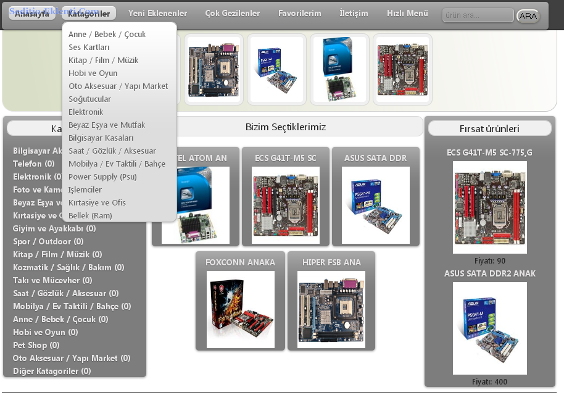Open ASUS SATA DDR2 ANAK deal image
This screenshot has height=395, width=564.
(x=490, y=328)
